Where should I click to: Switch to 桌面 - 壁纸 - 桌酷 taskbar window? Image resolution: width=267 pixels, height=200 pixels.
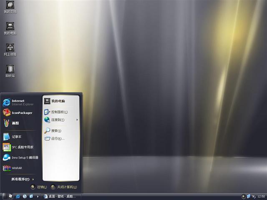[x=61, y=196]
